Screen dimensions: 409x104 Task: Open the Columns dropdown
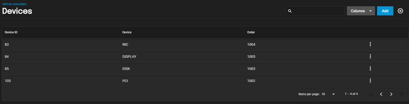click(361, 11)
